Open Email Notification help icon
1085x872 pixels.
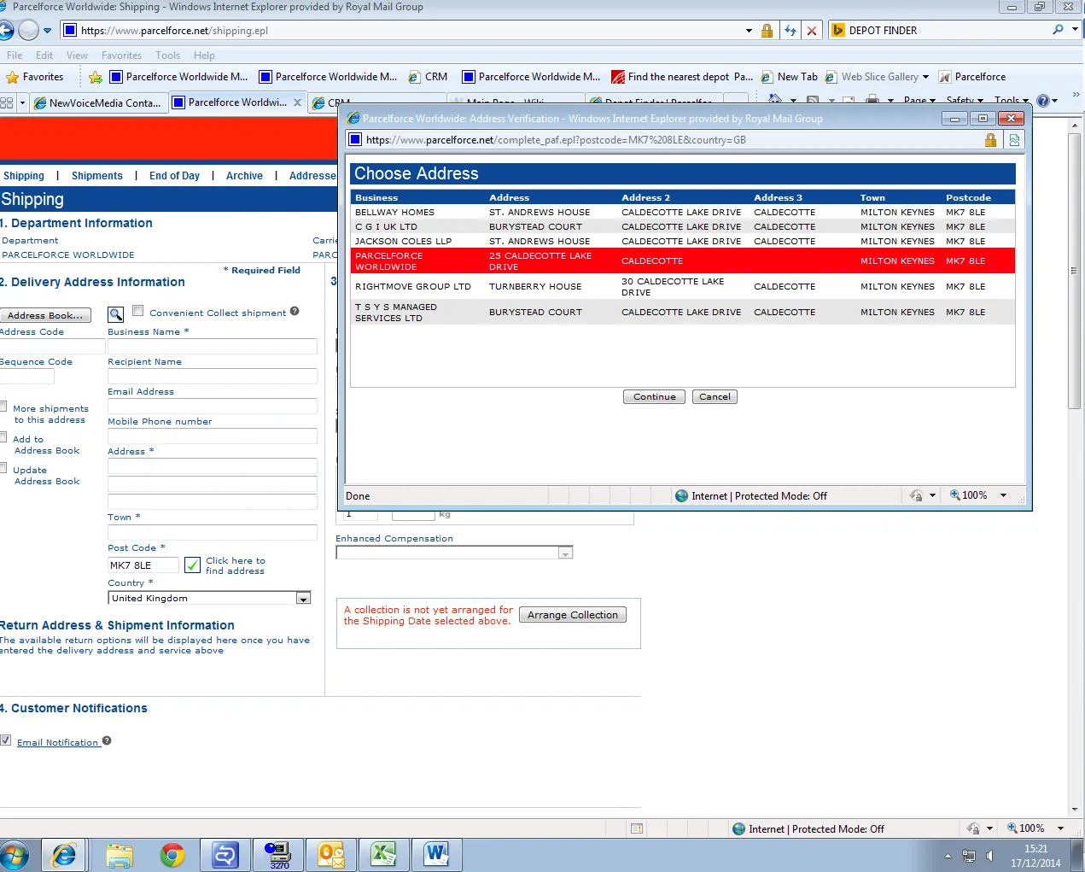click(107, 740)
